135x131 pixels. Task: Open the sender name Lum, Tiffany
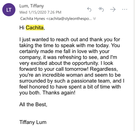point(31,6)
